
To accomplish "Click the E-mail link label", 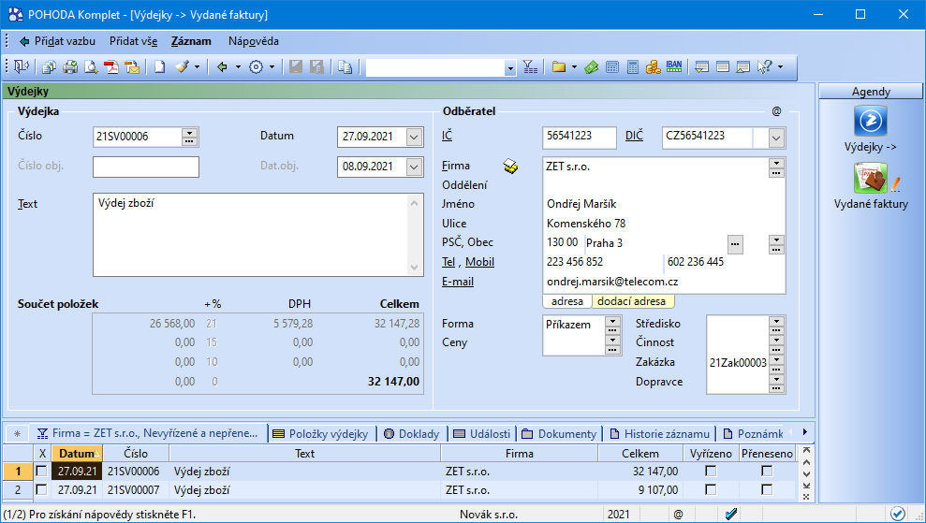I will coord(458,282).
